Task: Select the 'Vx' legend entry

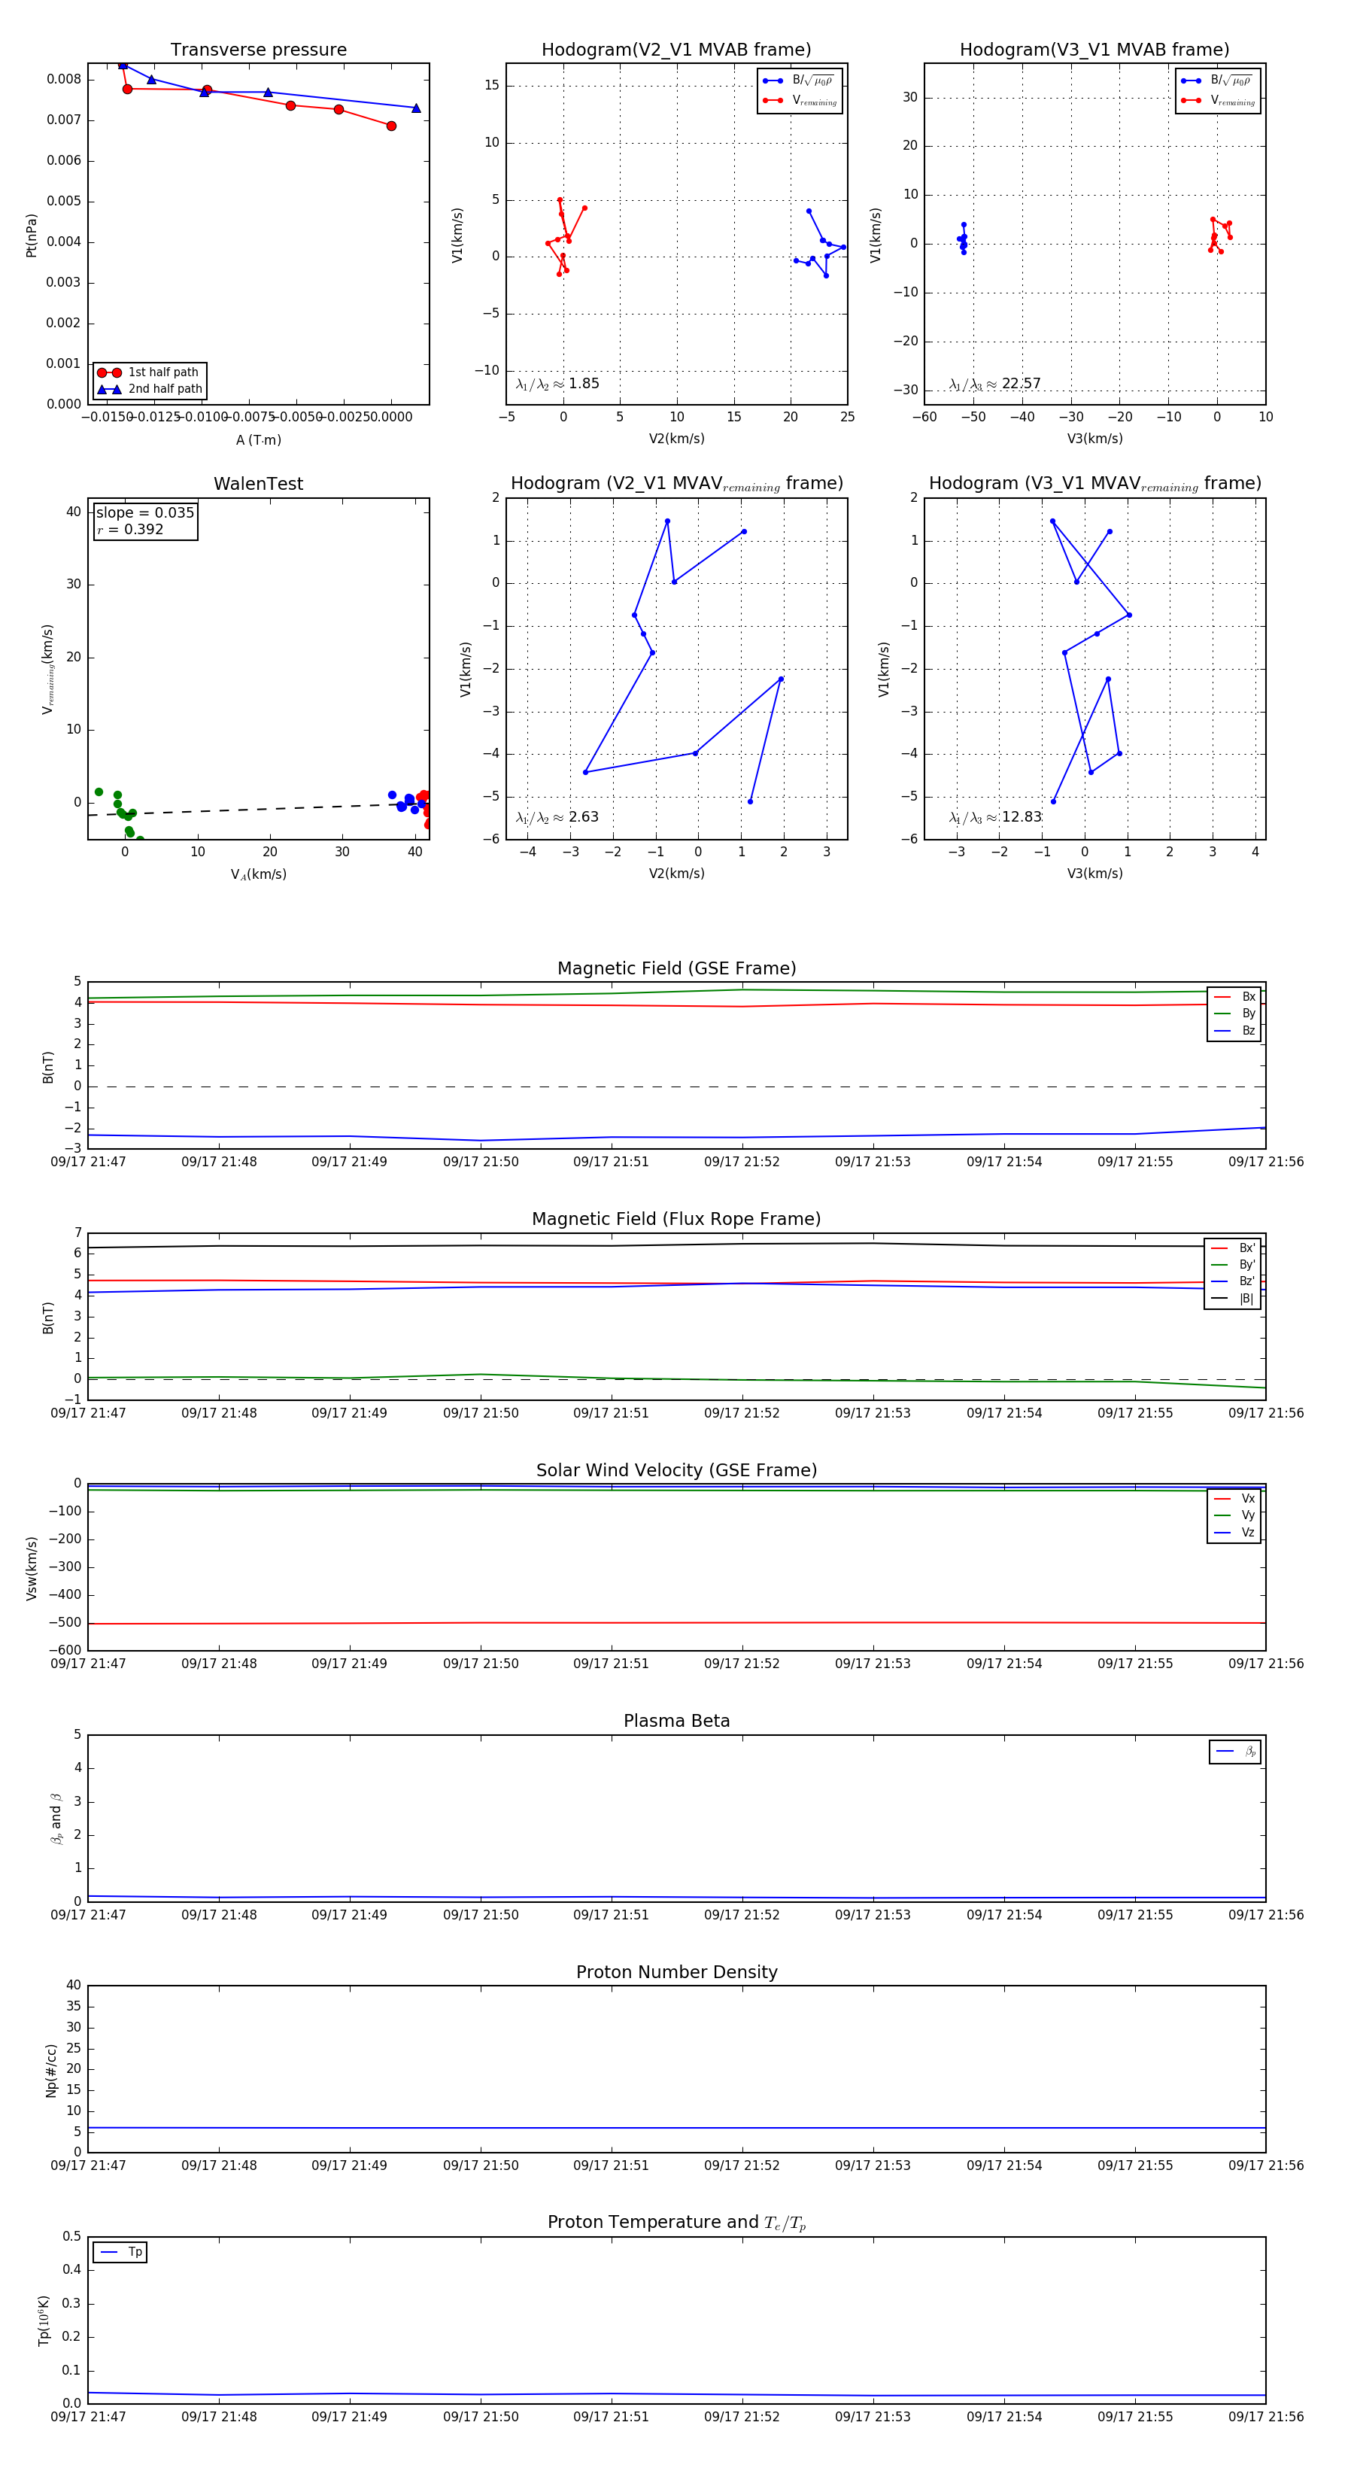Action: tap(1234, 1498)
